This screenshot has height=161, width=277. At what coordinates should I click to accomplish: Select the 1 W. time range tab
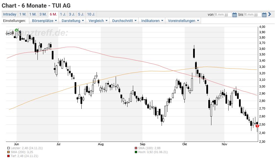[x=23, y=14]
